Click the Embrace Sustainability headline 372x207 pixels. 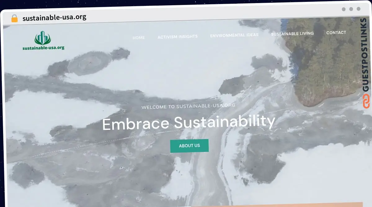point(188,122)
